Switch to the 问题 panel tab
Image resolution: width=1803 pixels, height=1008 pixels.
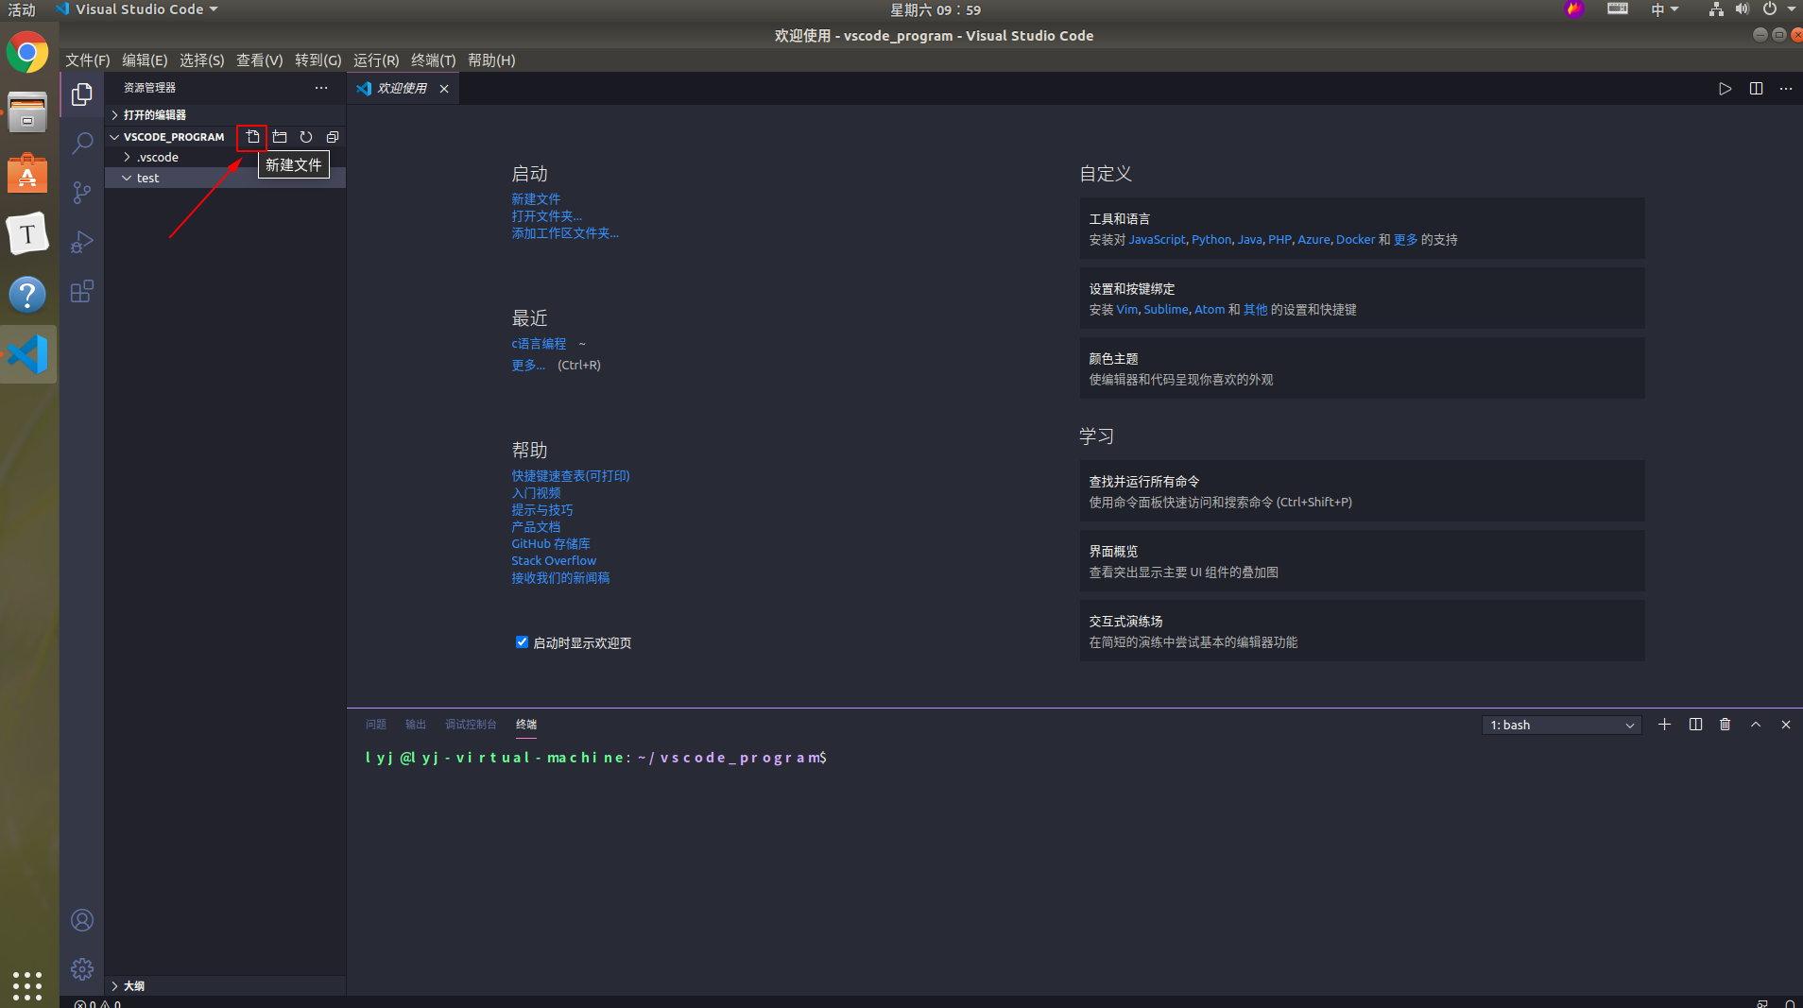tap(376, 725)
